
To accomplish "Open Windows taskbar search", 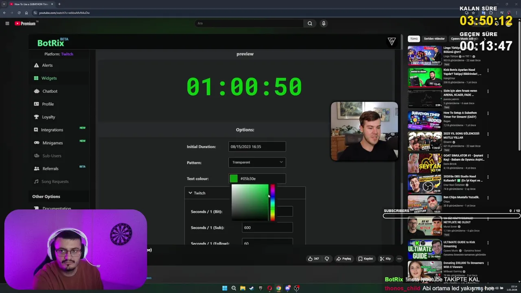I will (234, 288).
